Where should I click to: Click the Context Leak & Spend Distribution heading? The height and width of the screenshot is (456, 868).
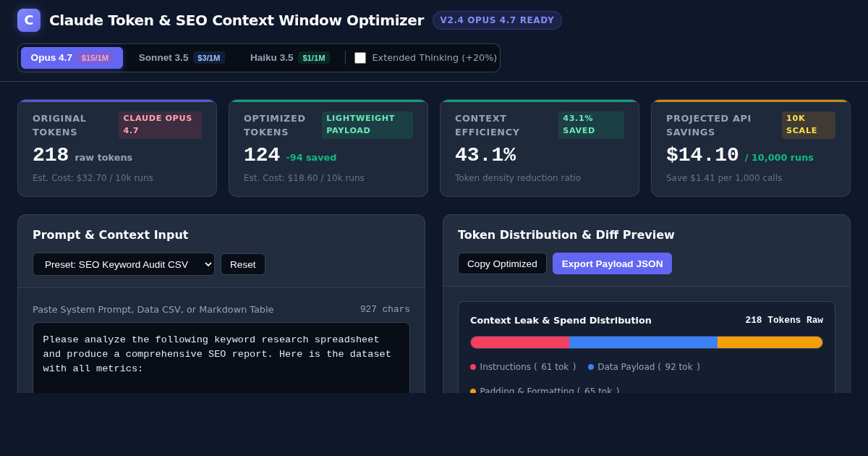561,320
